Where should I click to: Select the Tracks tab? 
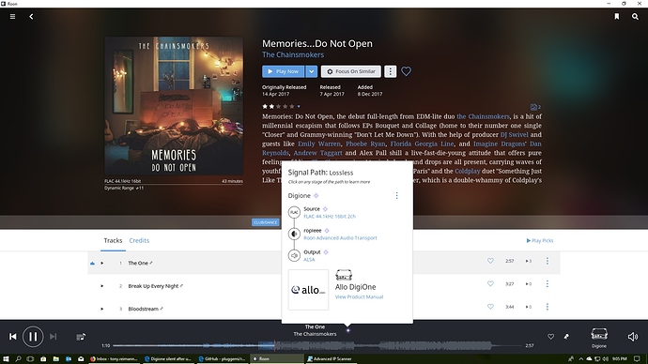click(x=113, y=240)
